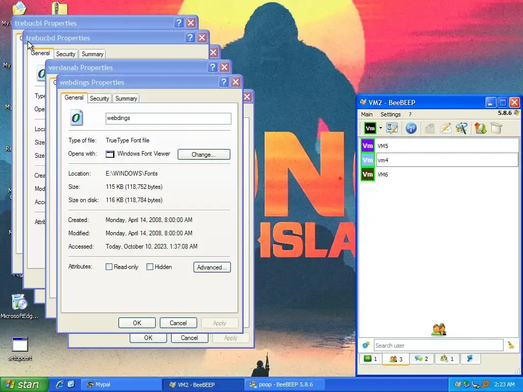Select the VM5 user name
Image resolution: width=523 pixels, height=392 pixels.
[x=383, y=146]
